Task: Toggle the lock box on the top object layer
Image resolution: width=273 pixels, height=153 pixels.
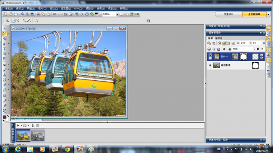Action: pyautogui.click(x=210, y=58)
